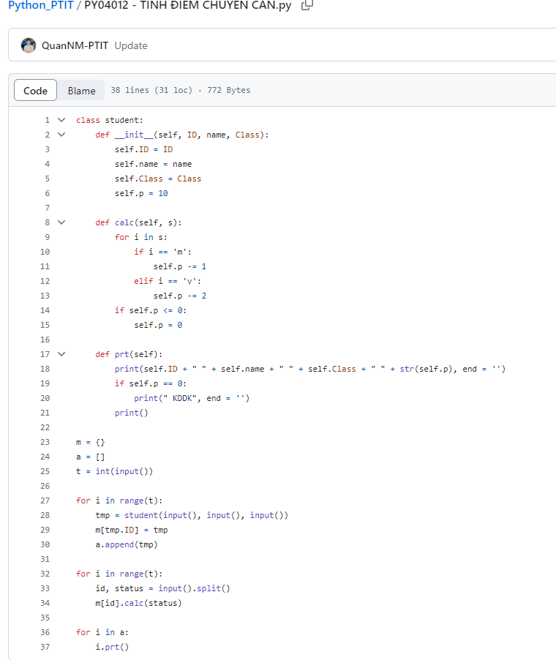Fold the prt method at line 17
The height and width of the screenshot is (660, 556).
pyautogui.click(x=61, y=354)
